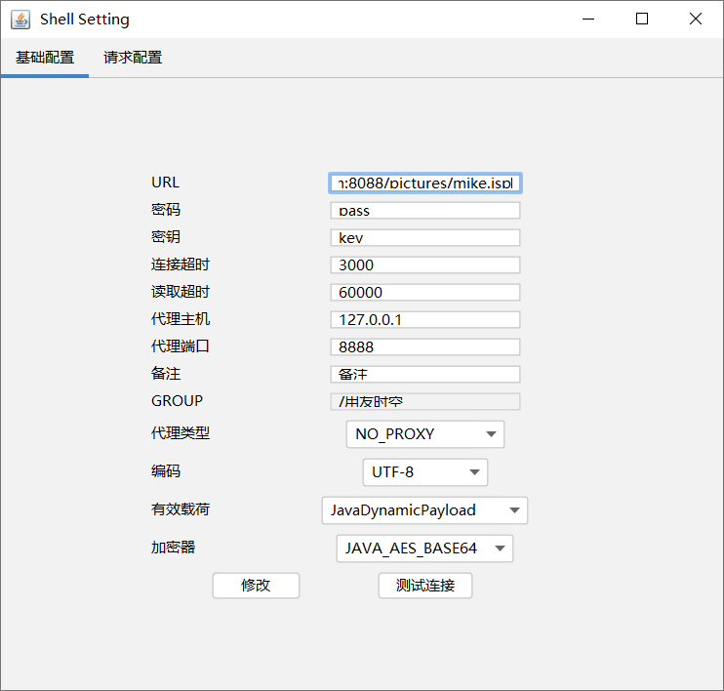Click the 测试连接 button

click(x=424, y=586)
